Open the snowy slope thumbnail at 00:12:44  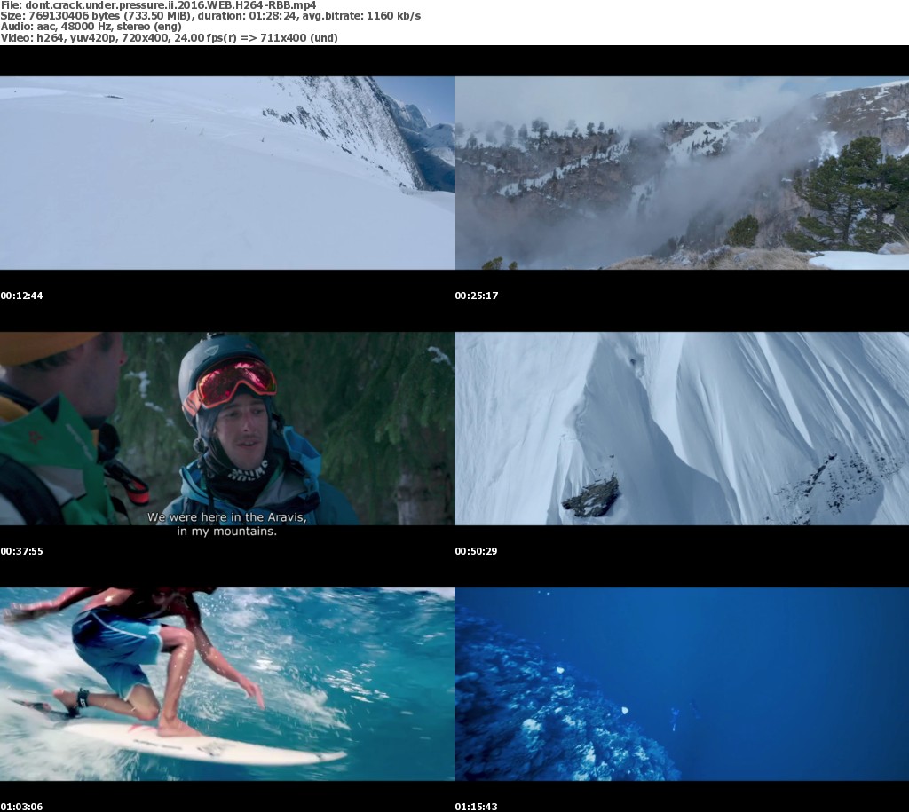(x=226, y=173)
